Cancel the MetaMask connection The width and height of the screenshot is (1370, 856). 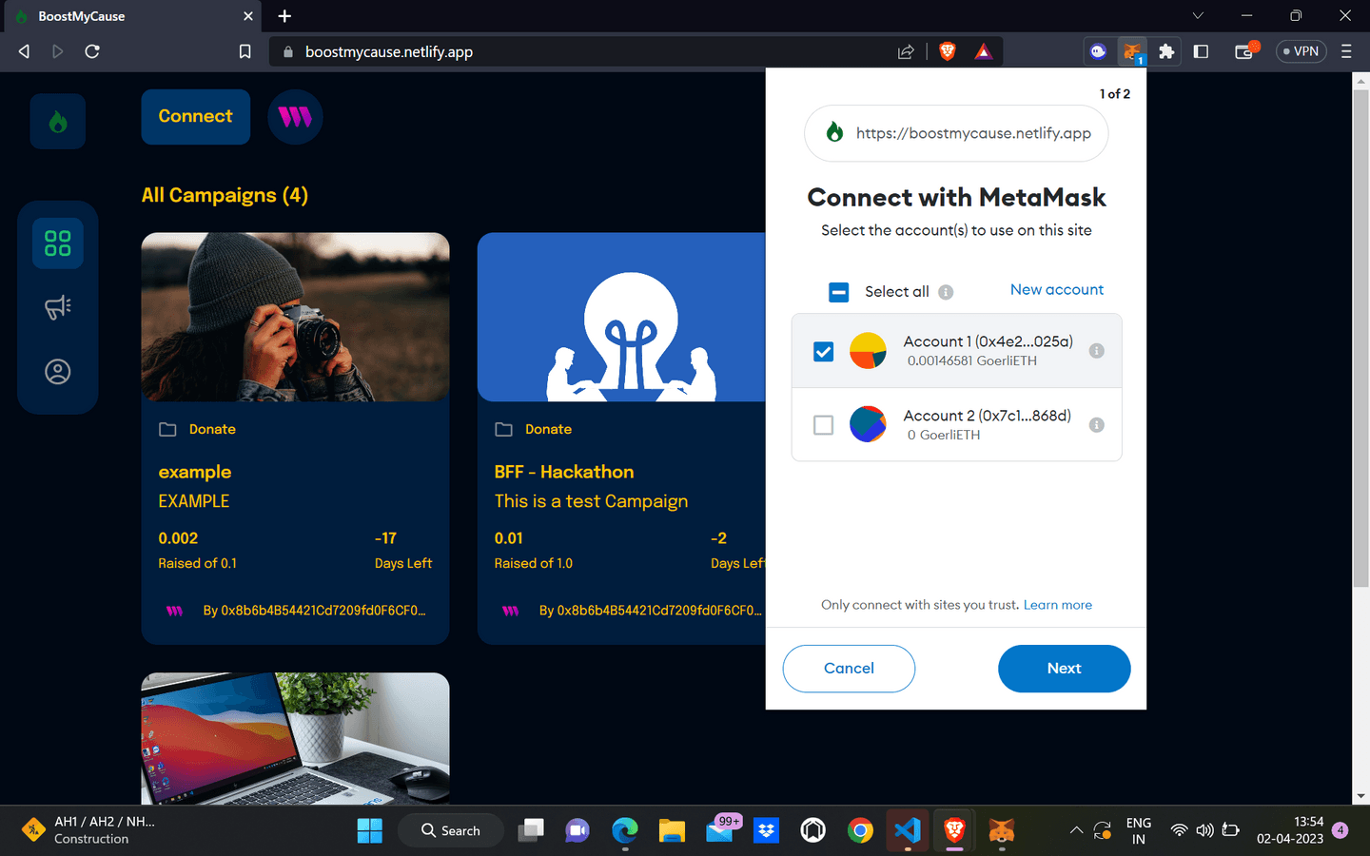pyautogui.click(x=849, y=669)
